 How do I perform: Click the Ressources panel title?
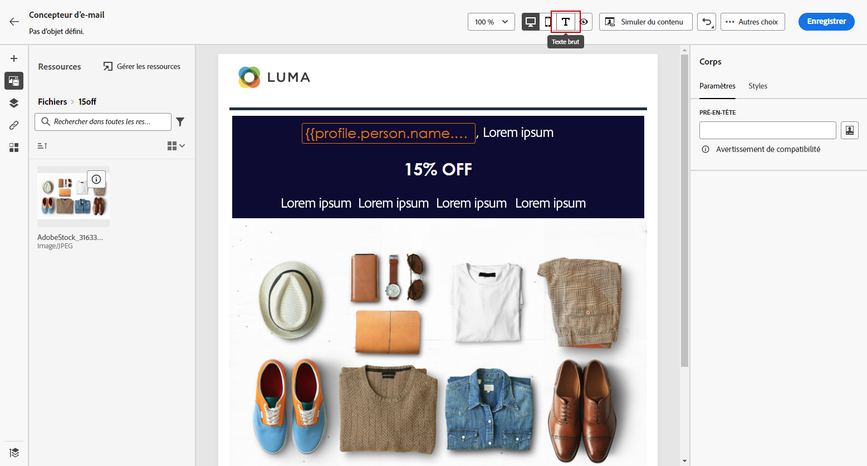[x=60, y=67]
